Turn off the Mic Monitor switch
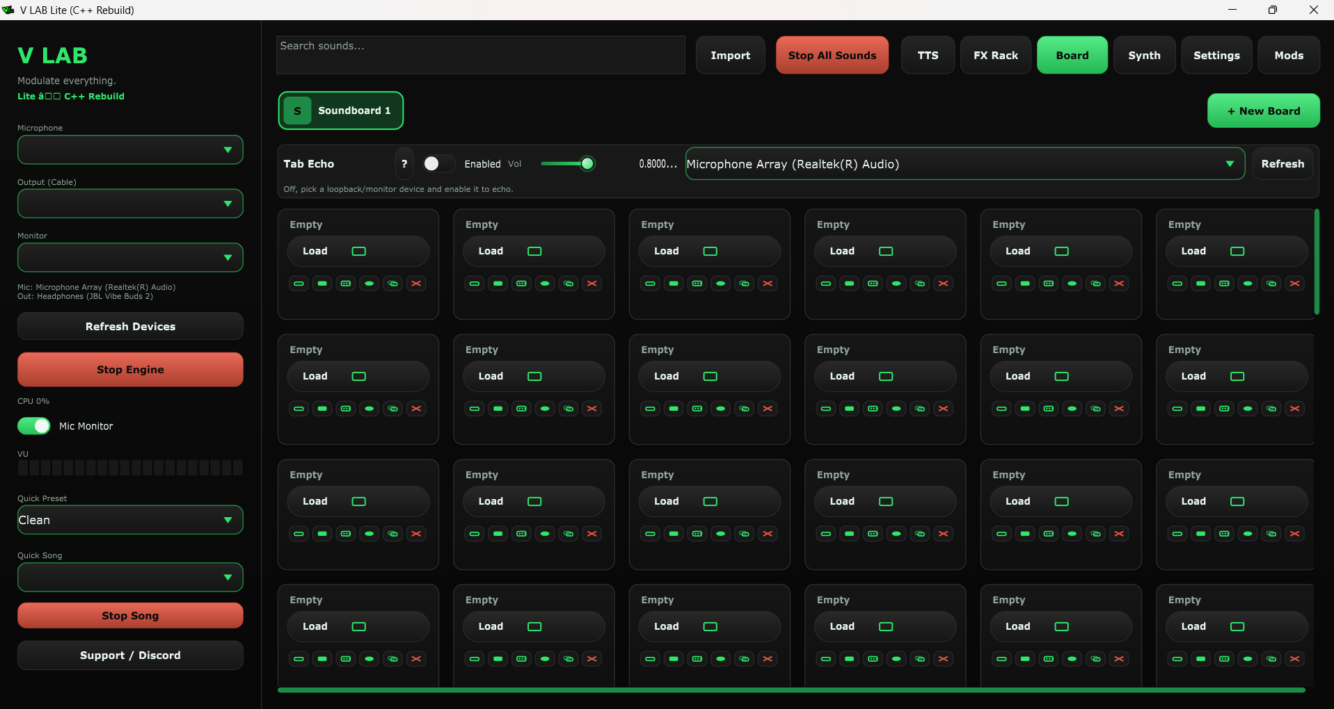This screenshot has width=1334, height=709. pos(34,426)
